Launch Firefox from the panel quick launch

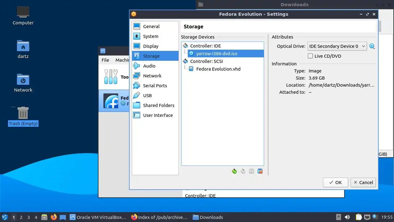[54, 217]
